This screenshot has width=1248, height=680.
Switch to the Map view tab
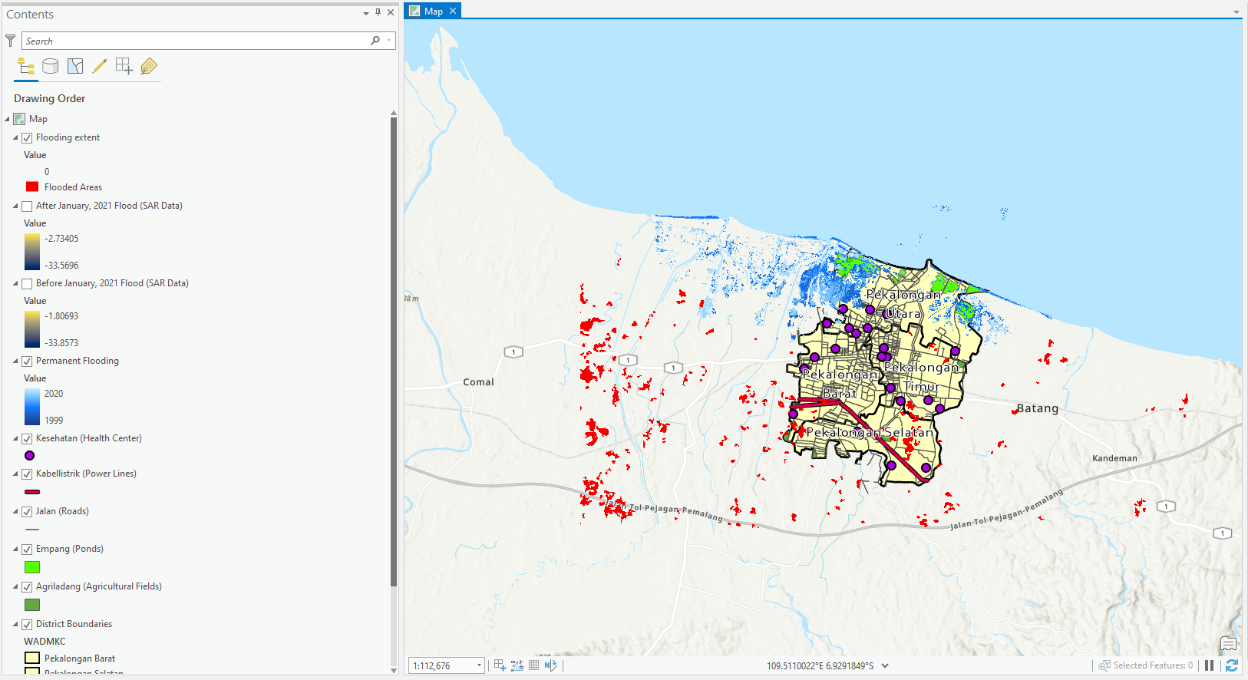click(433, 11)
